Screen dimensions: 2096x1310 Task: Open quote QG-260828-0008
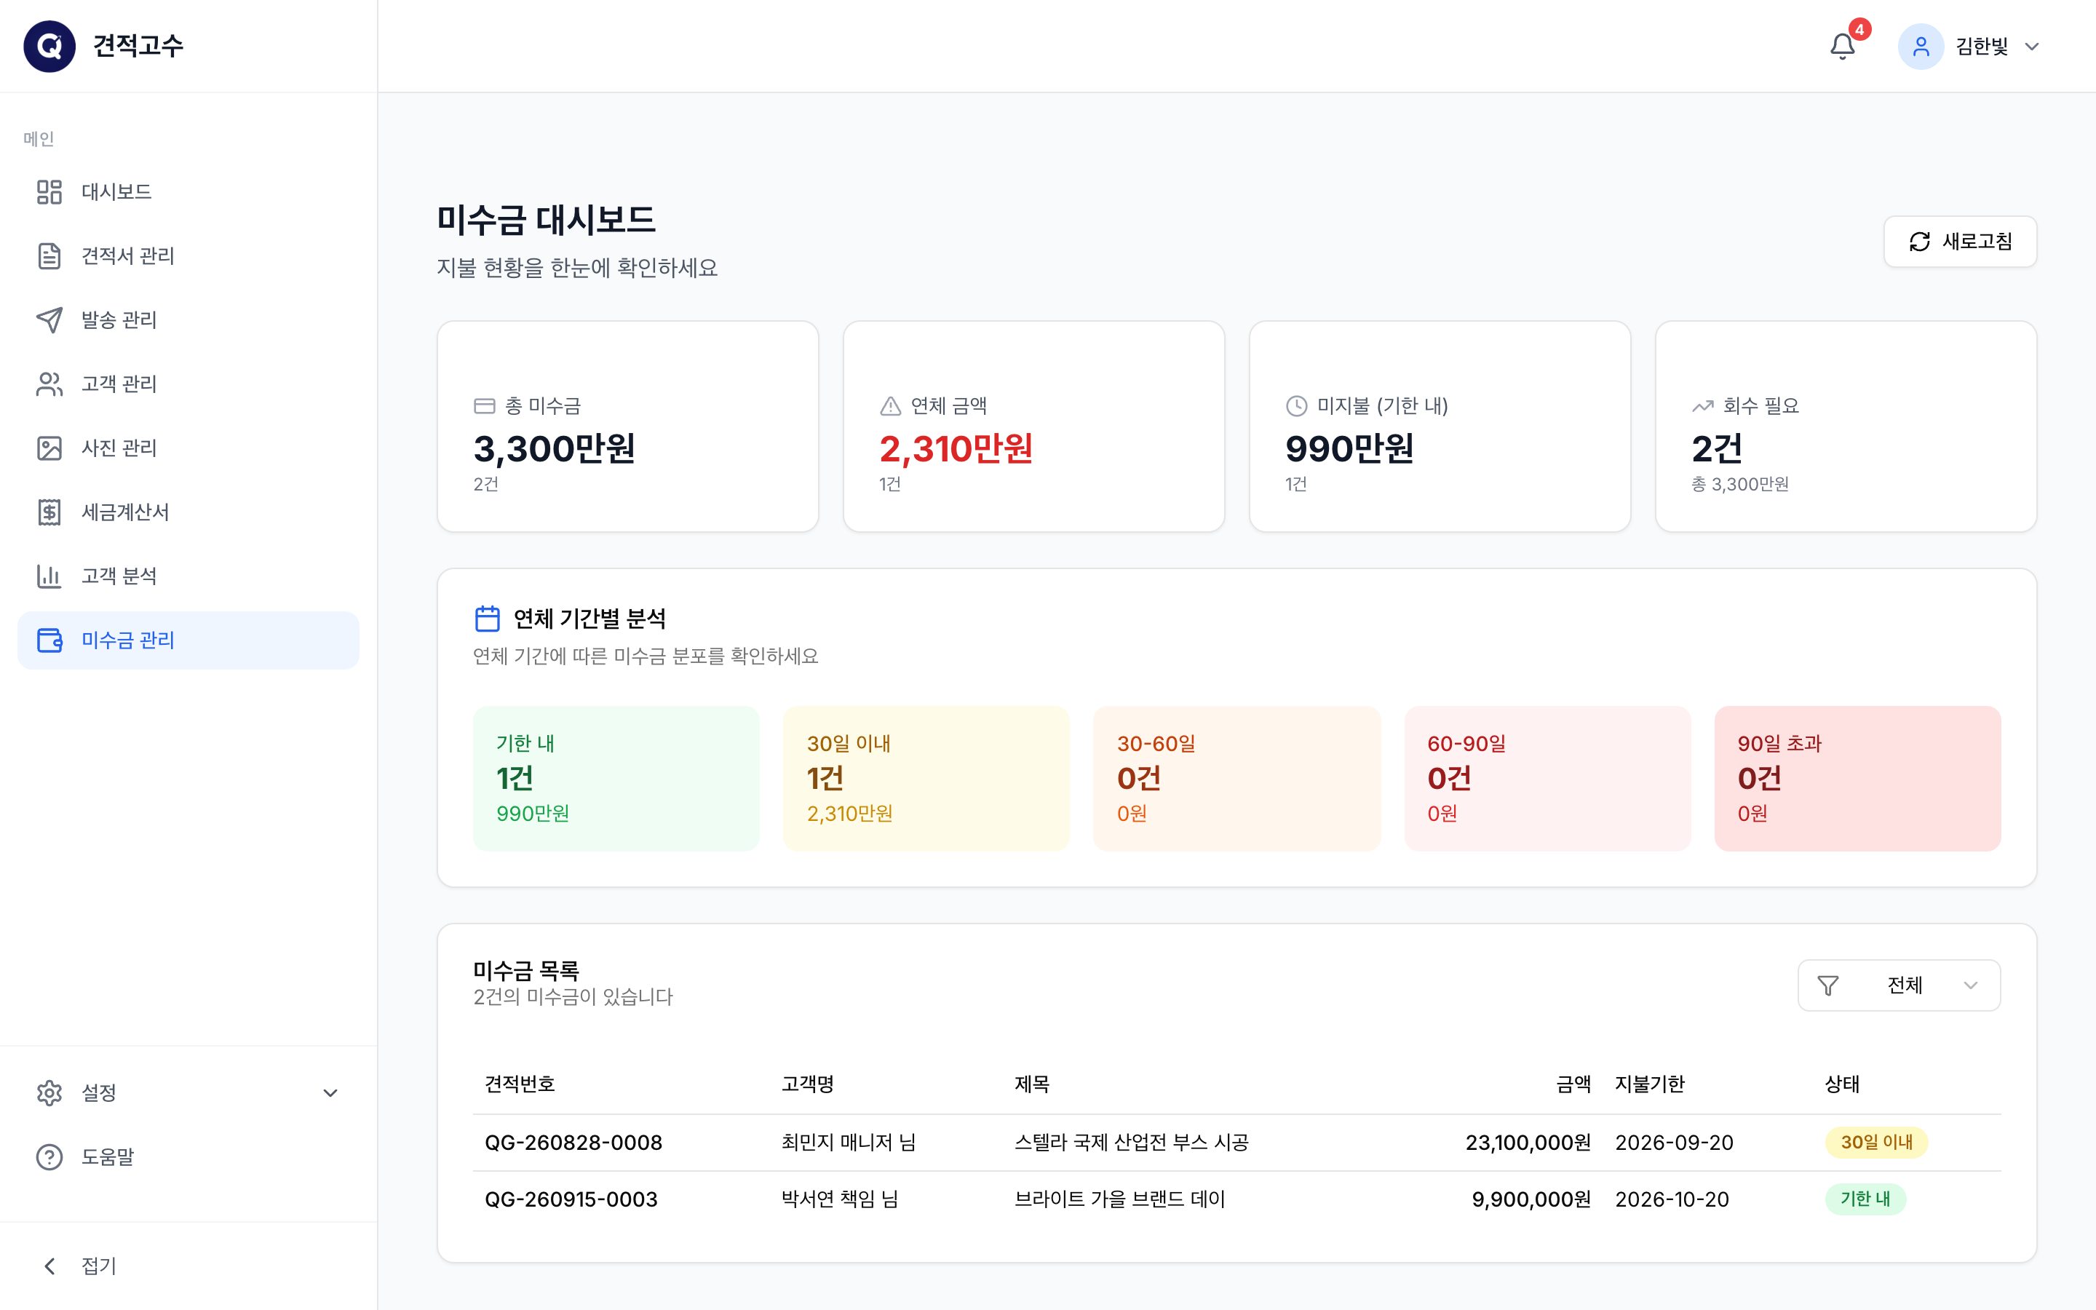point(573,1143)
